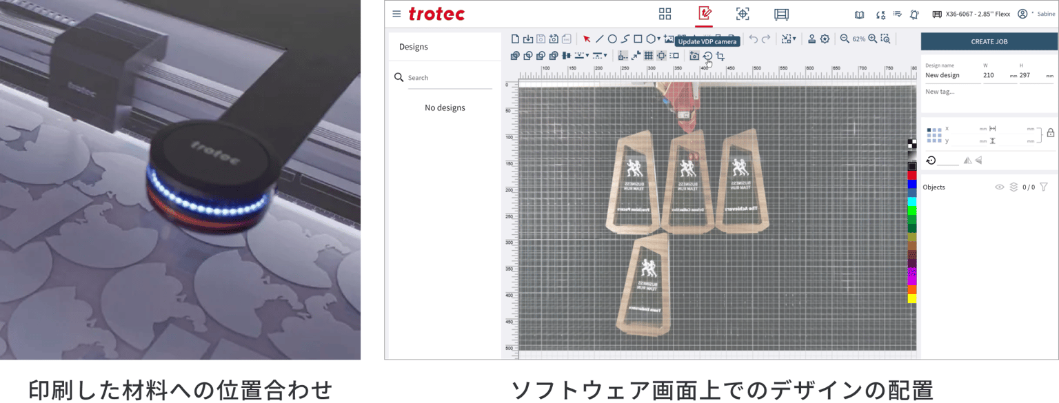
Task: Open the seal settings gear icon
Action: (x=825, y=39)
